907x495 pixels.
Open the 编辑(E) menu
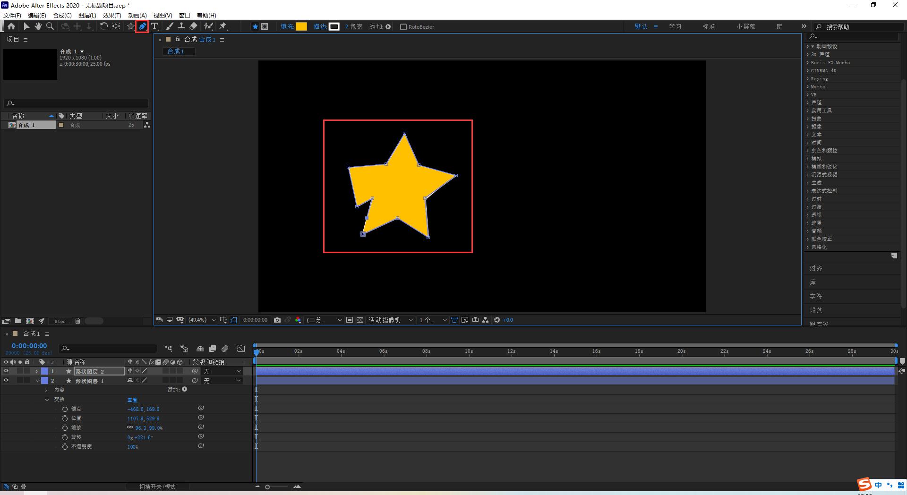click(x=37, y=16)
